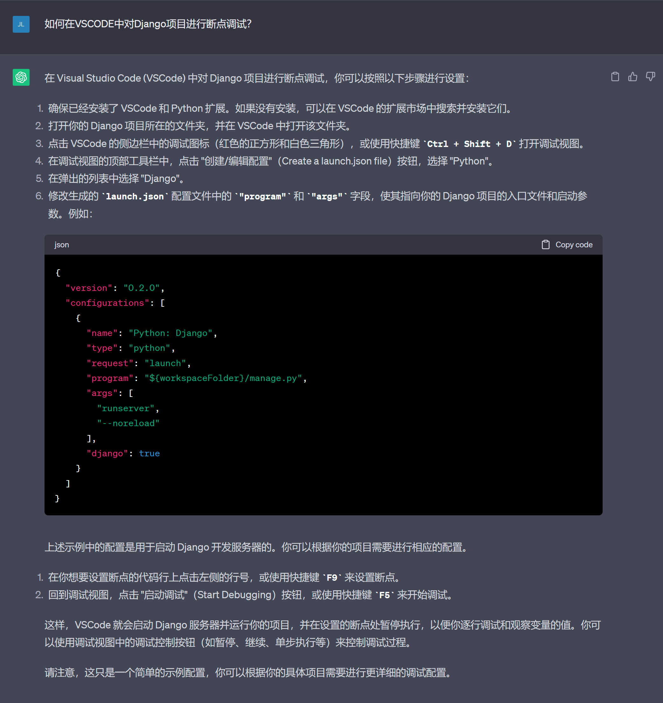Click the clipboard icon inside Copy code
Viewport: 663px width, 703px height.
point(545,244)
